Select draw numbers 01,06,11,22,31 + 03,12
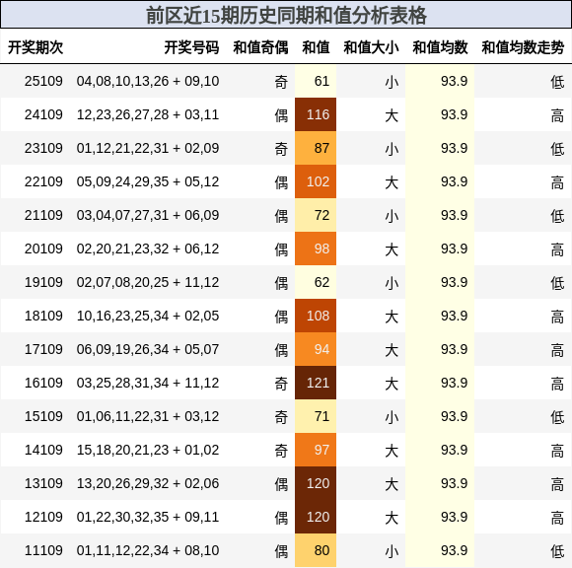The width and height of the screenshot is (572, 568). [148, 416]
